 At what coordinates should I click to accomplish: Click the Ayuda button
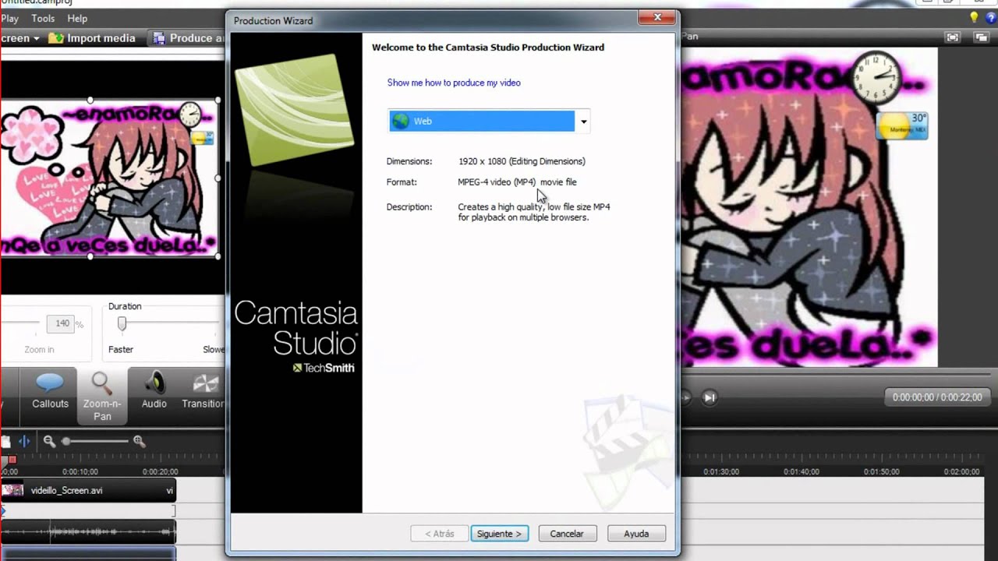636,534
